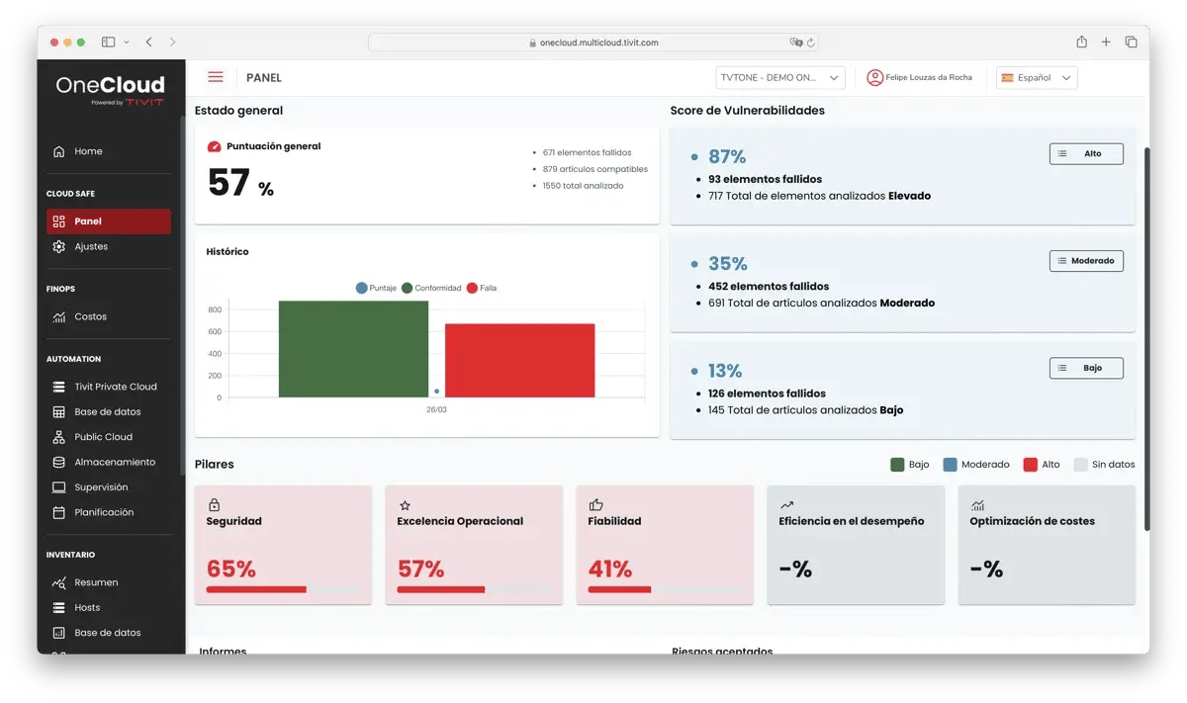Image resolution: width=1187 pixels, height=703 pixels.
Task: Toggle Conformidad series in chart legend
Action: tap(431, 288)
